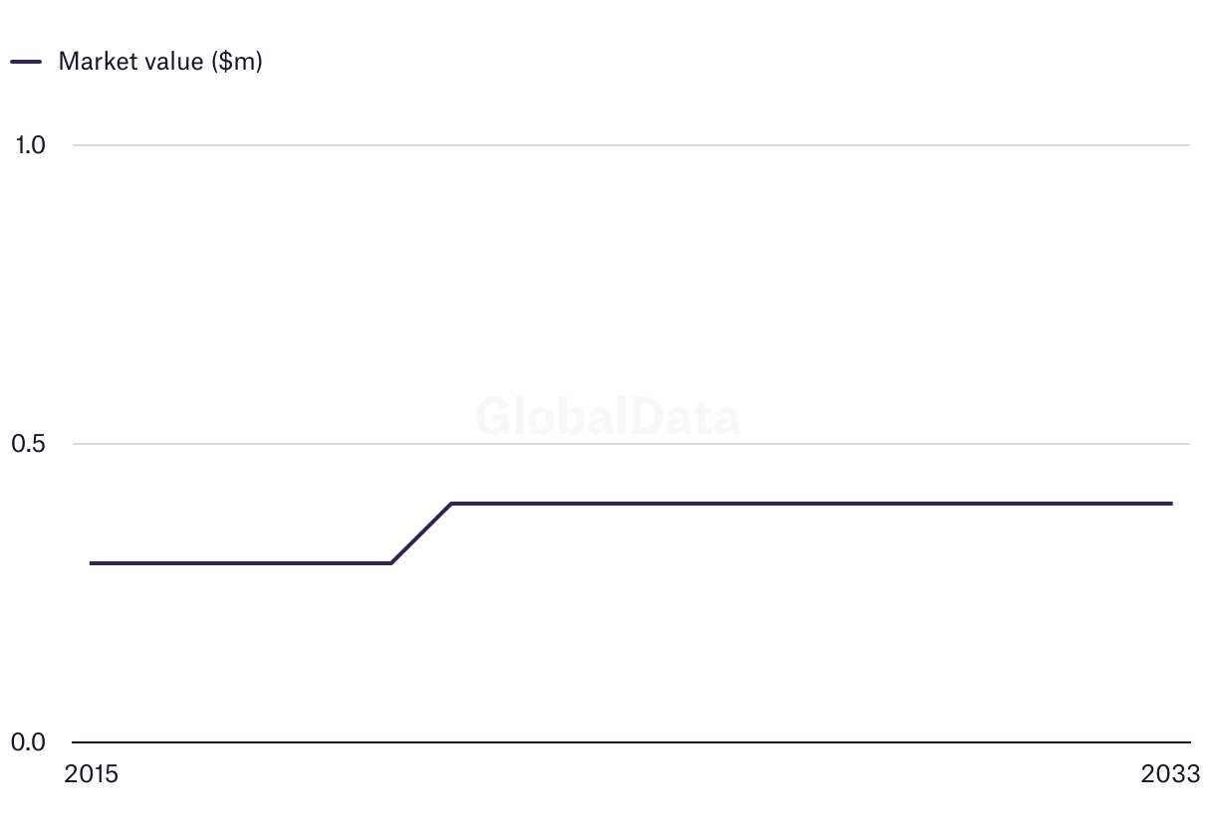Image resolution: width=1215 pixels, height=832 pixels.
Task: Click the 2015 x-axis label
Action: click(91, 774)
